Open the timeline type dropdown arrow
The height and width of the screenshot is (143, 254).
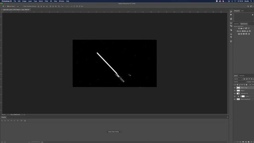pos(122,132)
